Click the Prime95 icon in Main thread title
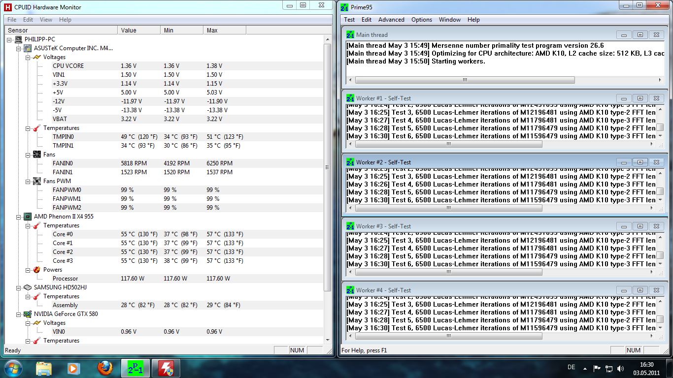The width and height of the screenshot is (673, 378). [x=350, y=35]
